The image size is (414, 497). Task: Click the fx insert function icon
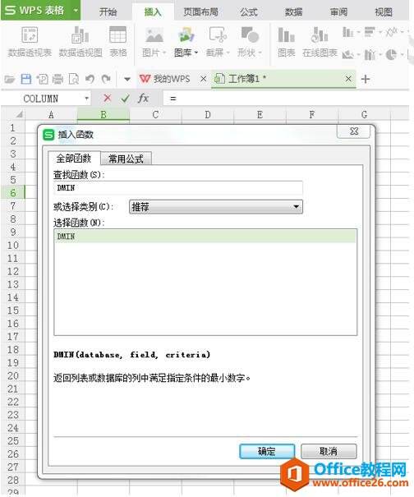(143, 99)
